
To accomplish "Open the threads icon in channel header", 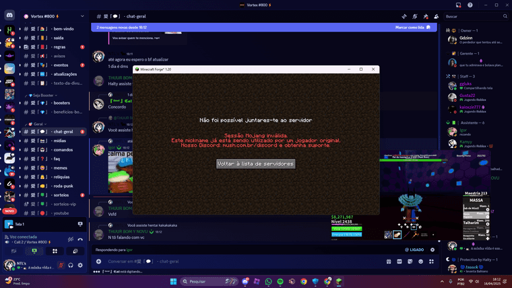I will coord(404,16).
